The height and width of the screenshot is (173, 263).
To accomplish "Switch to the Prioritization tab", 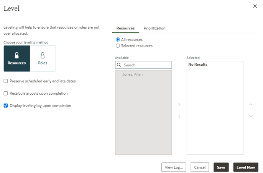I will [x=155, y=28].
